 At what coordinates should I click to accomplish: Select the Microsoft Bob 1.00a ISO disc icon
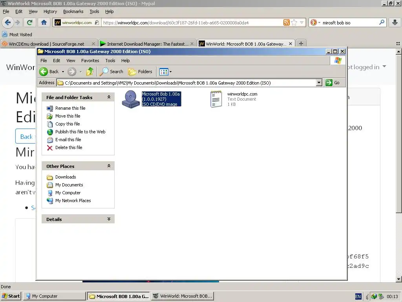click(130, 99)
